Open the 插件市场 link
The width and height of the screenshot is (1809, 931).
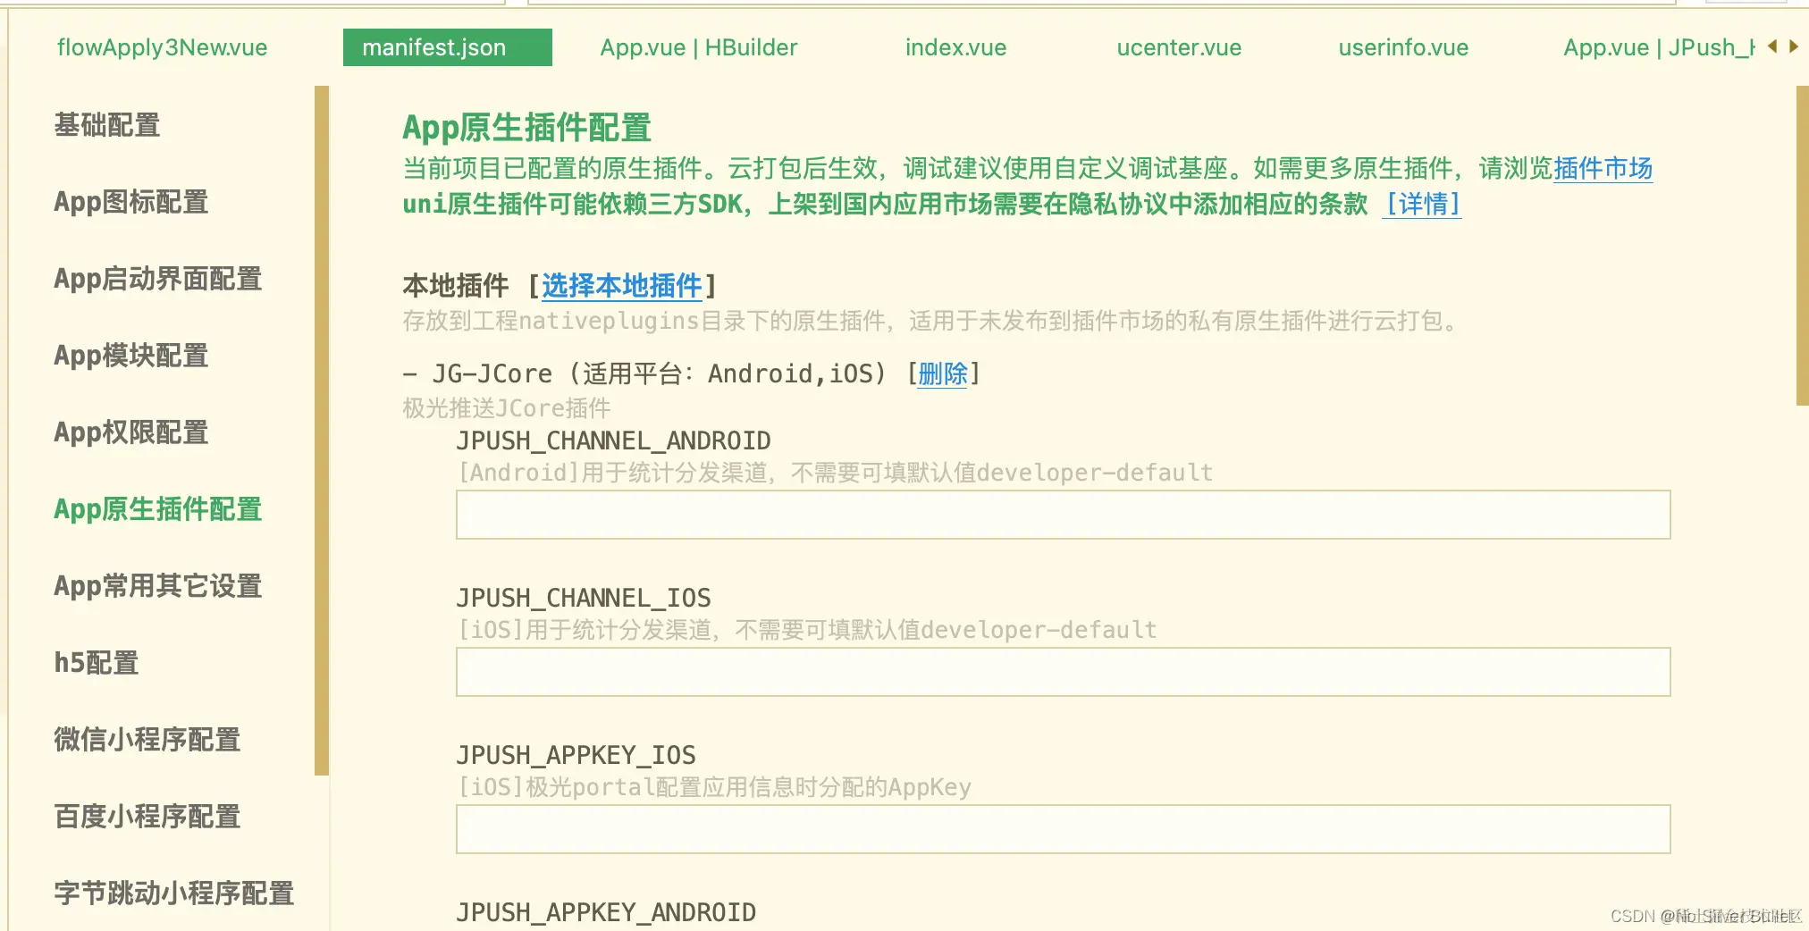point(1603,169)
